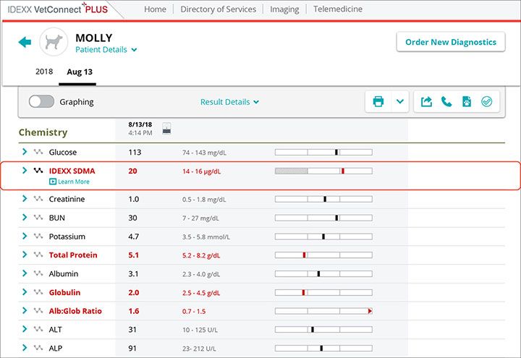Click the Globulin test name
Image resolution: width=521 pixels, height=358 pixels.
pos(64,292)
